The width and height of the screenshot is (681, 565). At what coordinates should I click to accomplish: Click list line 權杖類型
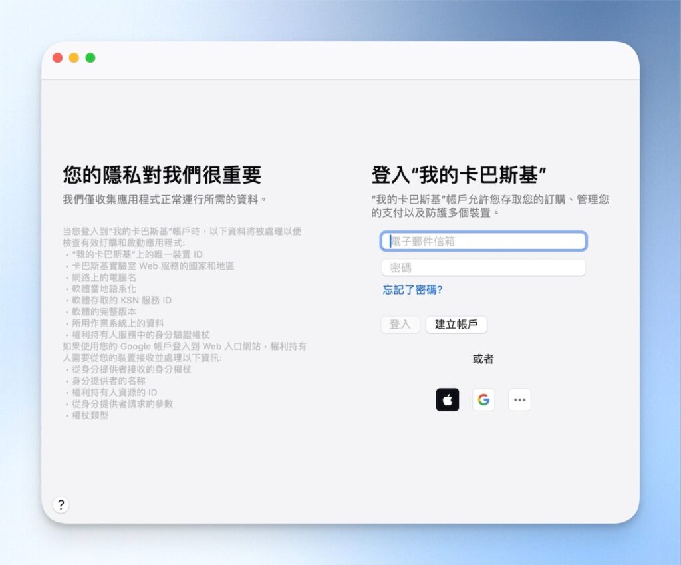(x=90, y=415)
